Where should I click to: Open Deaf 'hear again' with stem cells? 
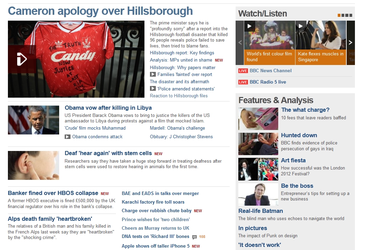click(x=108, y=153)
